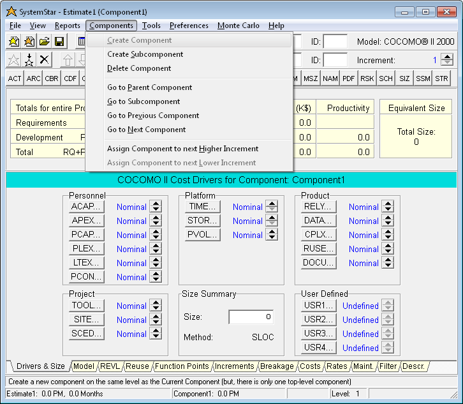Switch to the Model tab
The height and width of the screenshot is (404, 463).
click(84, 366)
